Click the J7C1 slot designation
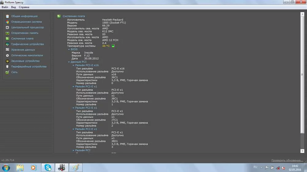 pos(115,120)
